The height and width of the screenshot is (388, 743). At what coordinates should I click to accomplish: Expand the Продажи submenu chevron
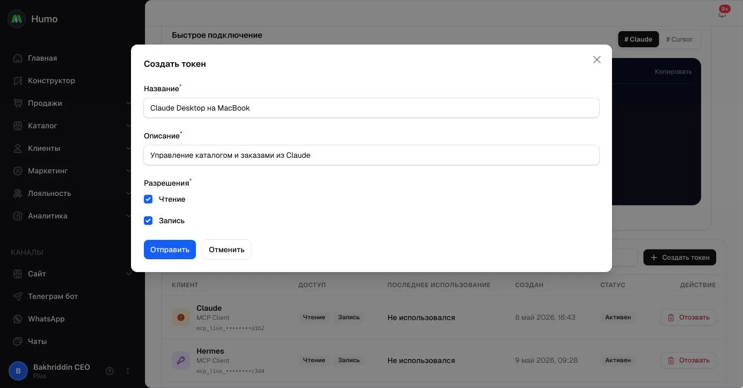pos(128,103)
